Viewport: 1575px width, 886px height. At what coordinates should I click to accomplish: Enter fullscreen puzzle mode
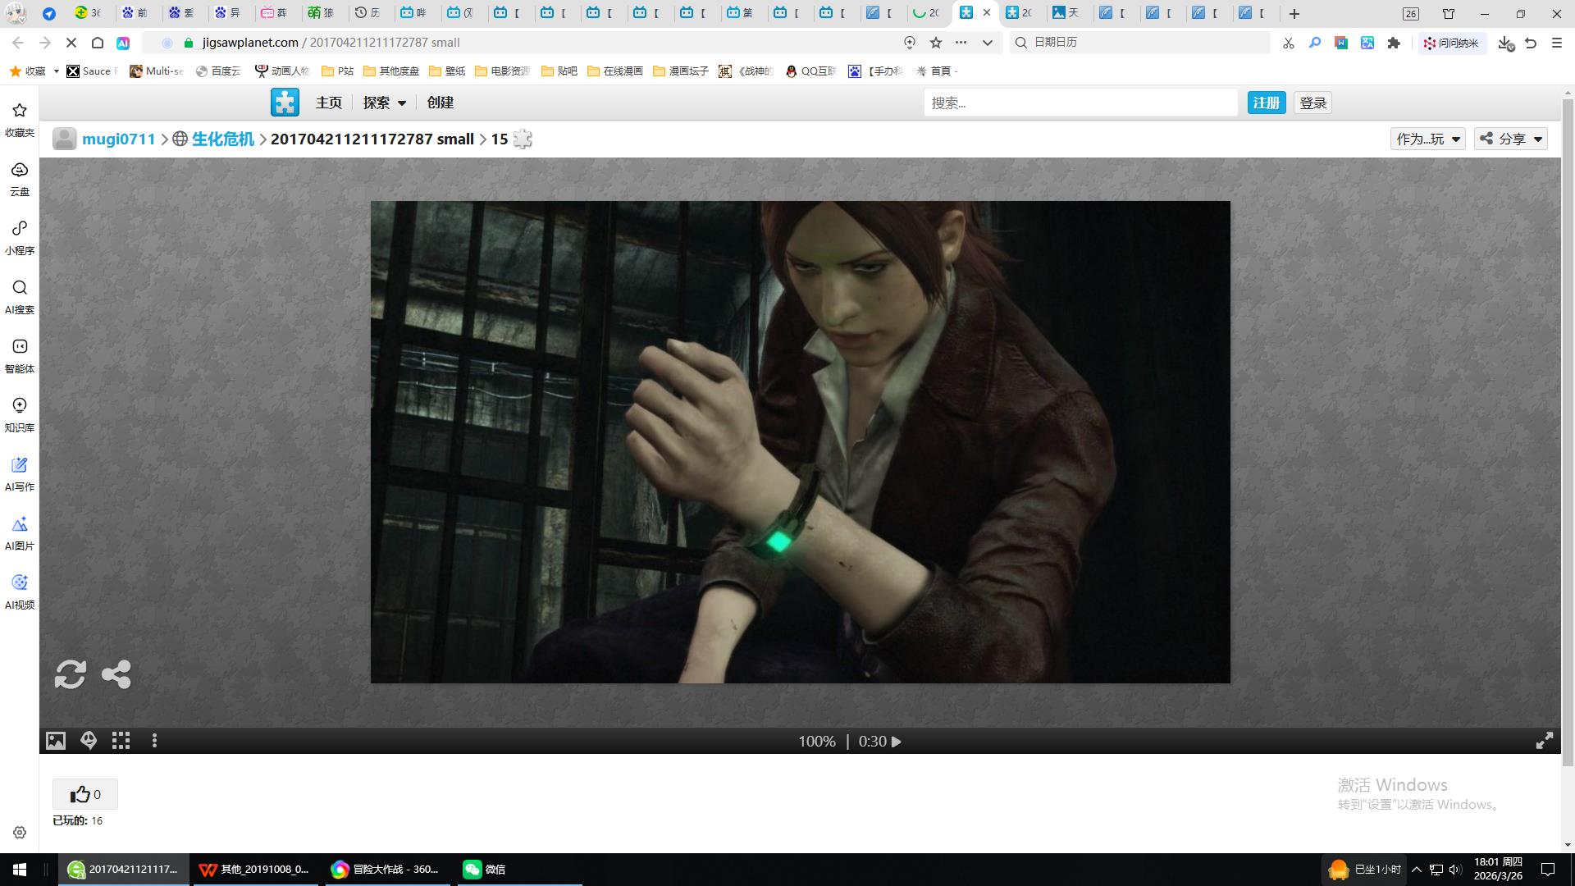(x=1544, y=741)
